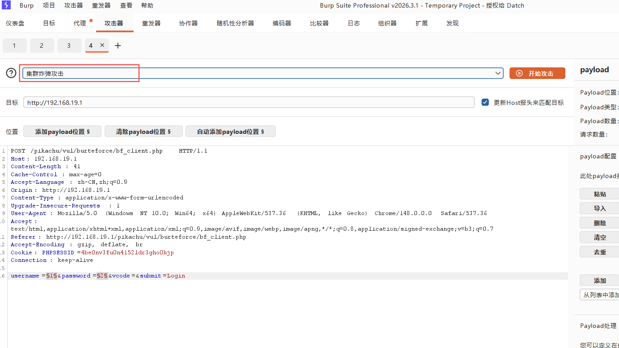The image size is (619, 348).
Task: Click the target URL input field
Action: pyautogui.click(x=248, y=102)
